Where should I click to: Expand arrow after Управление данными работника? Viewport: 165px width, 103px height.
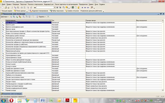coord(103,11)
